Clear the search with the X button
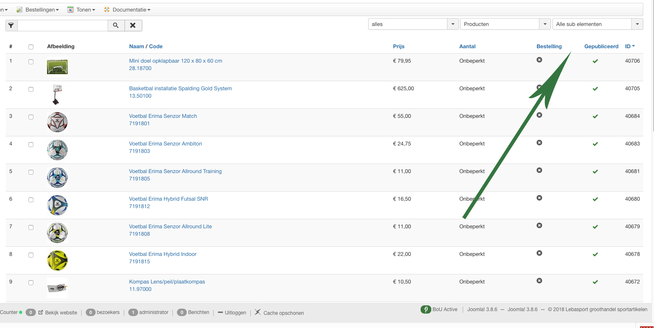Viewport: 654px width, 328px height. point(133,26)
